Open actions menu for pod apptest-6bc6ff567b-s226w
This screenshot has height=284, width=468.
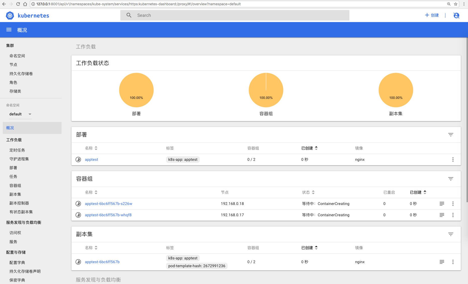pyautogui.click(x=453, y=204)
